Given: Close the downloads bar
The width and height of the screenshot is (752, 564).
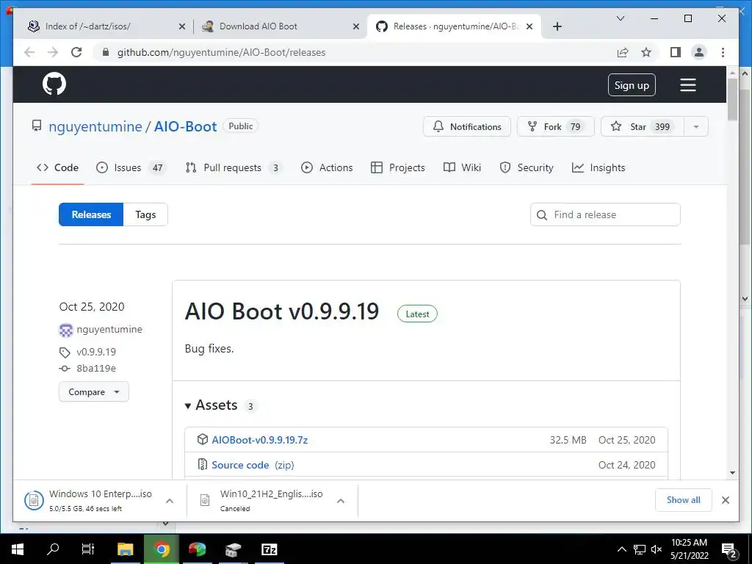Looking at the screenshot, I should (725, 500).
